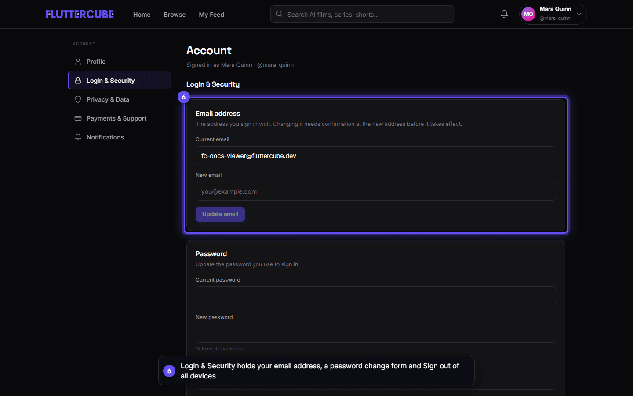This screenshot has height=396, width=633.
Task: Click the Profile person icon in sidebar
Action: pyautogui.click(x=78, y=62)
